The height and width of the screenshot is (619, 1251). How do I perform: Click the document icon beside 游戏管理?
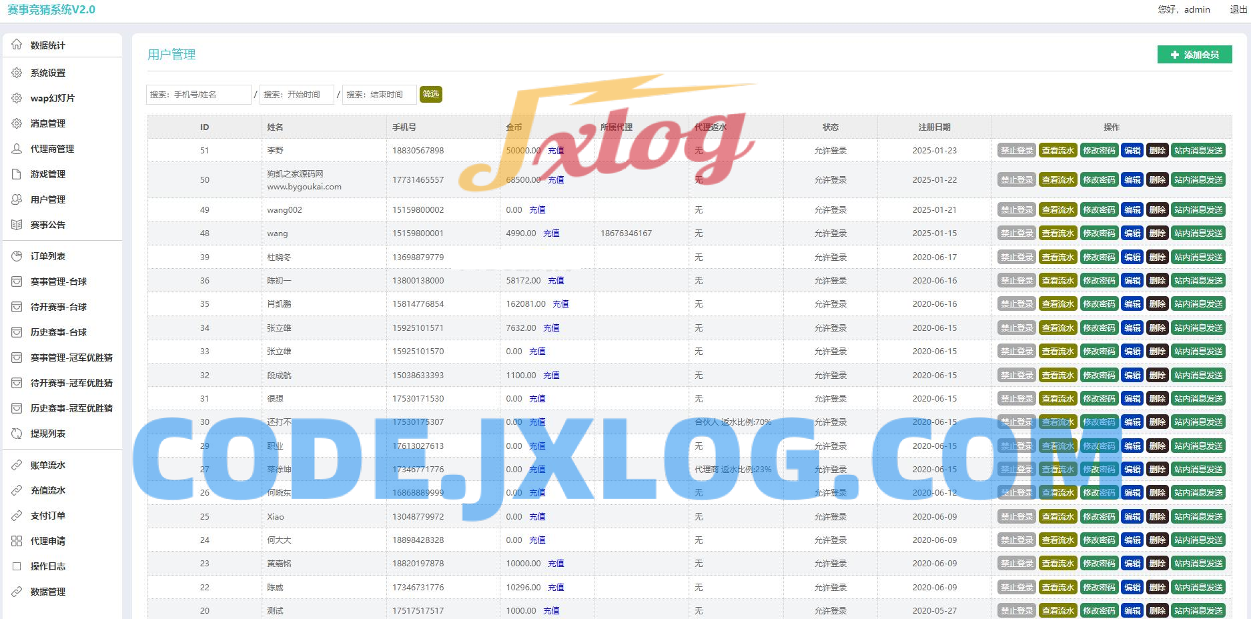pos(17,174)
